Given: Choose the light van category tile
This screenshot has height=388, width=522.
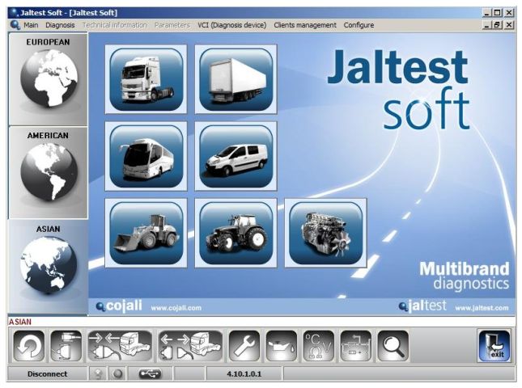Looking at the screenshot, I should 236,156.
